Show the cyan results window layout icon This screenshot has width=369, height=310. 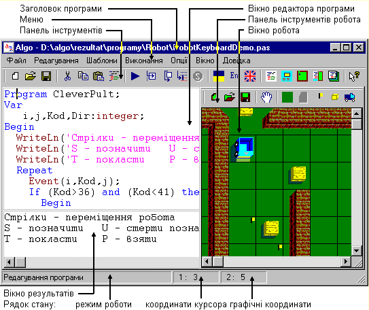click(286, 76)
